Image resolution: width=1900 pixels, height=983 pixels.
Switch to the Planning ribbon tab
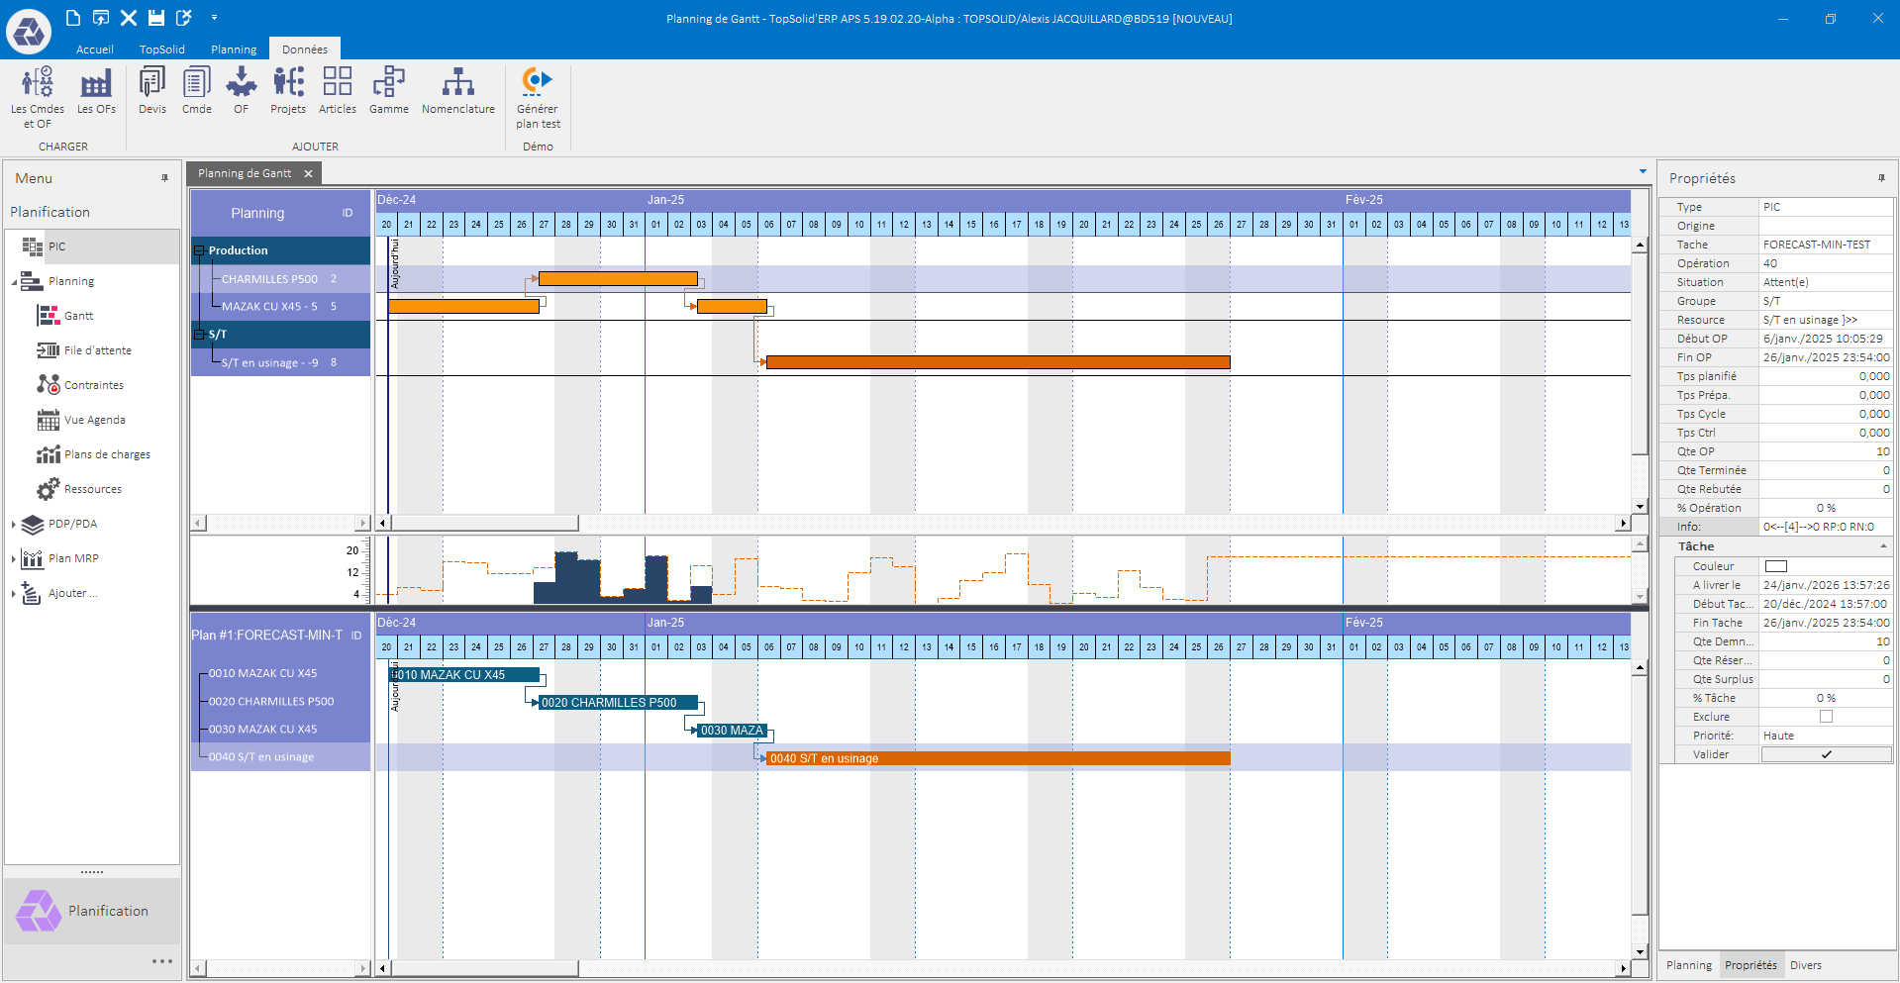tap(233, 49)
